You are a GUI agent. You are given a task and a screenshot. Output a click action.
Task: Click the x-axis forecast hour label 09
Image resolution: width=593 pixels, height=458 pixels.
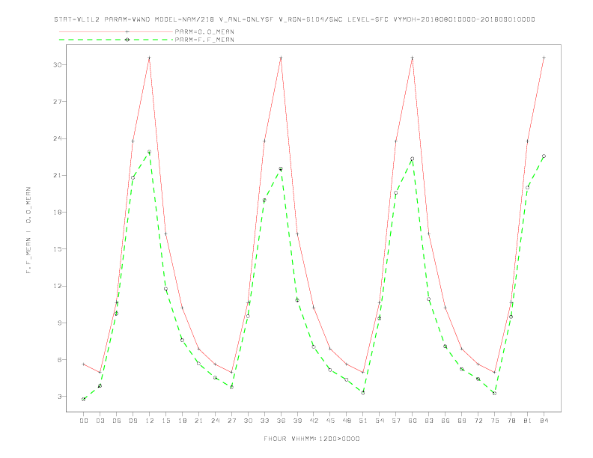pyautogui.click(x=133, y=421)
